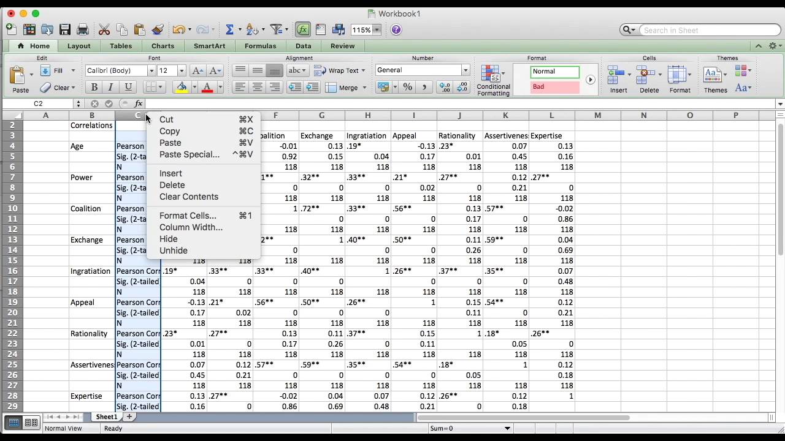This screenshot has width=785, height=441.
Task: Open the zoom 115% dropdown
Action: 377,29
